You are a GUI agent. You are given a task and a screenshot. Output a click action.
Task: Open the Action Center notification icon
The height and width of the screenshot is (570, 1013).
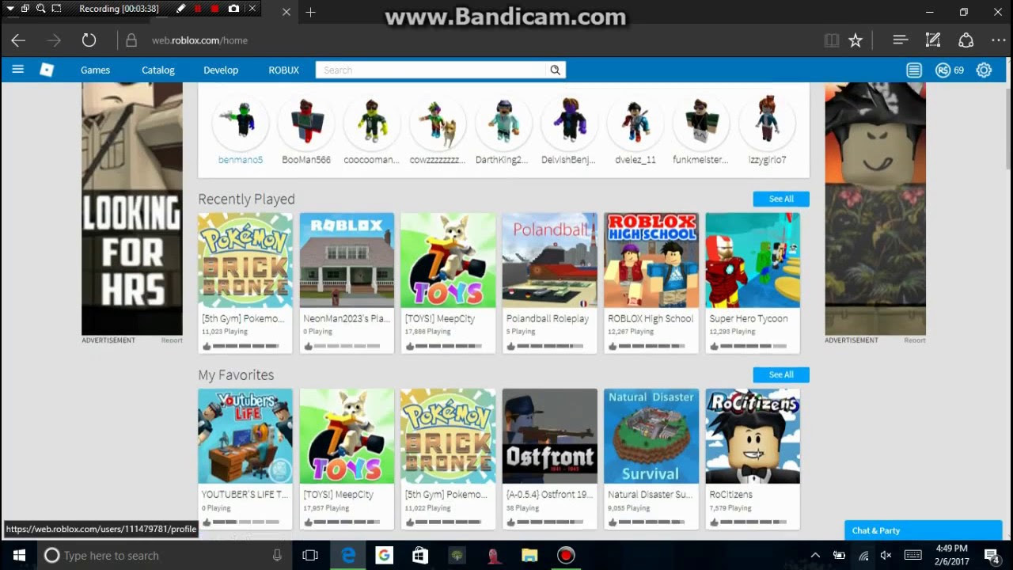[991, 555]
